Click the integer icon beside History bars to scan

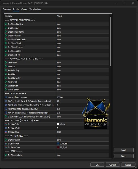(x=6, y=97)
